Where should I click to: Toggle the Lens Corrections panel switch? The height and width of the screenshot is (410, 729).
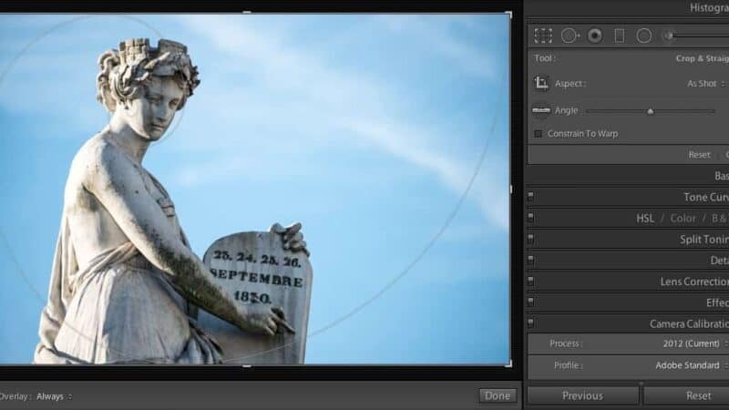[530, 281]
